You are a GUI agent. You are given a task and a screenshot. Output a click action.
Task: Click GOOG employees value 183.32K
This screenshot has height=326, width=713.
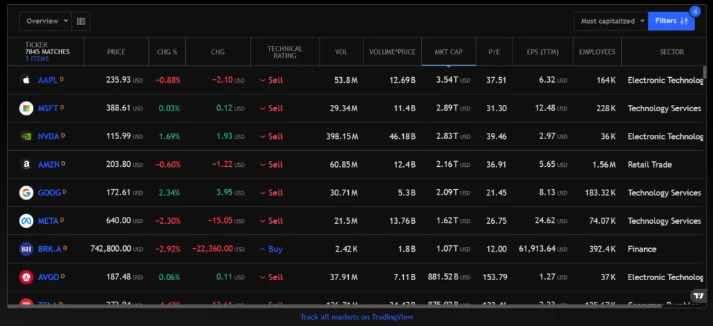[x=601, y=193]
